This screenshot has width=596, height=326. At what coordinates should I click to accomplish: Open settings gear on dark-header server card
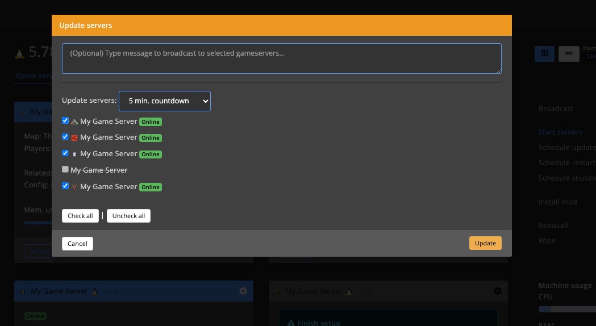498,291
